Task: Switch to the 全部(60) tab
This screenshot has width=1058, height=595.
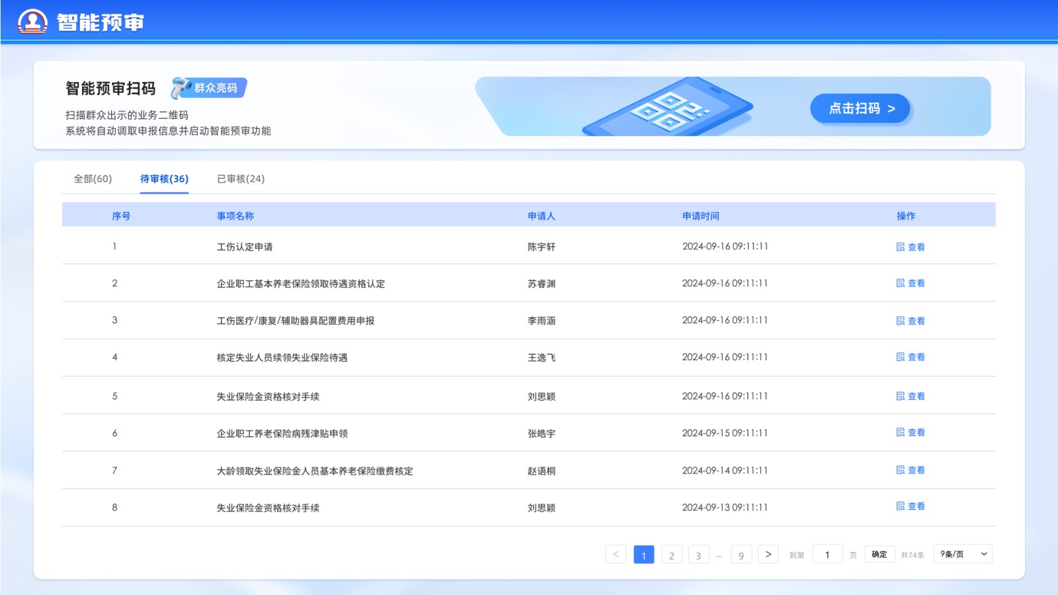Action: coord(93,179)
